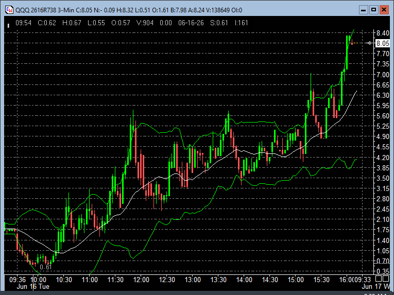Click the right square box under the price axis
Viewport: 394px width, 295px height.
386,279
